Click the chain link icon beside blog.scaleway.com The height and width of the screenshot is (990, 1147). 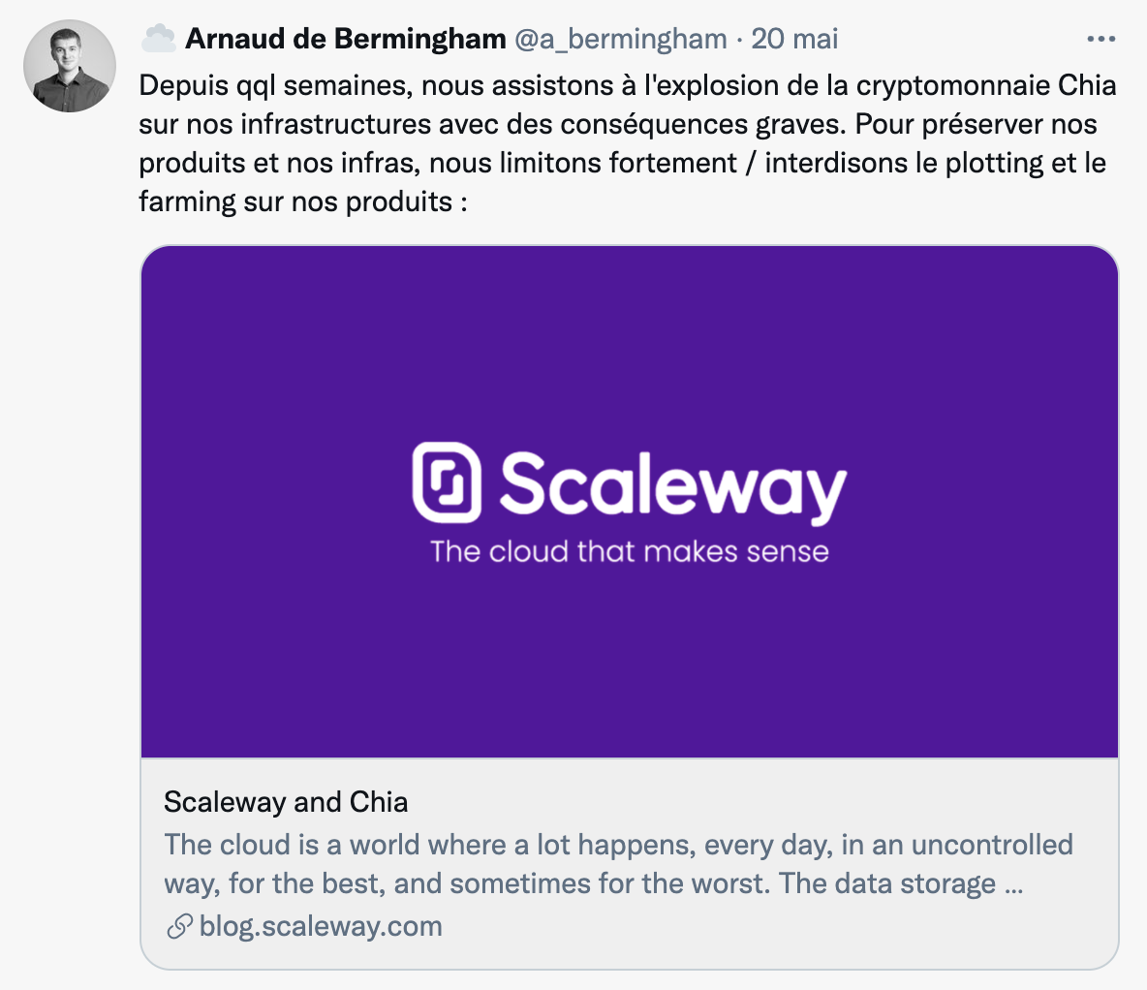point(178,926)
